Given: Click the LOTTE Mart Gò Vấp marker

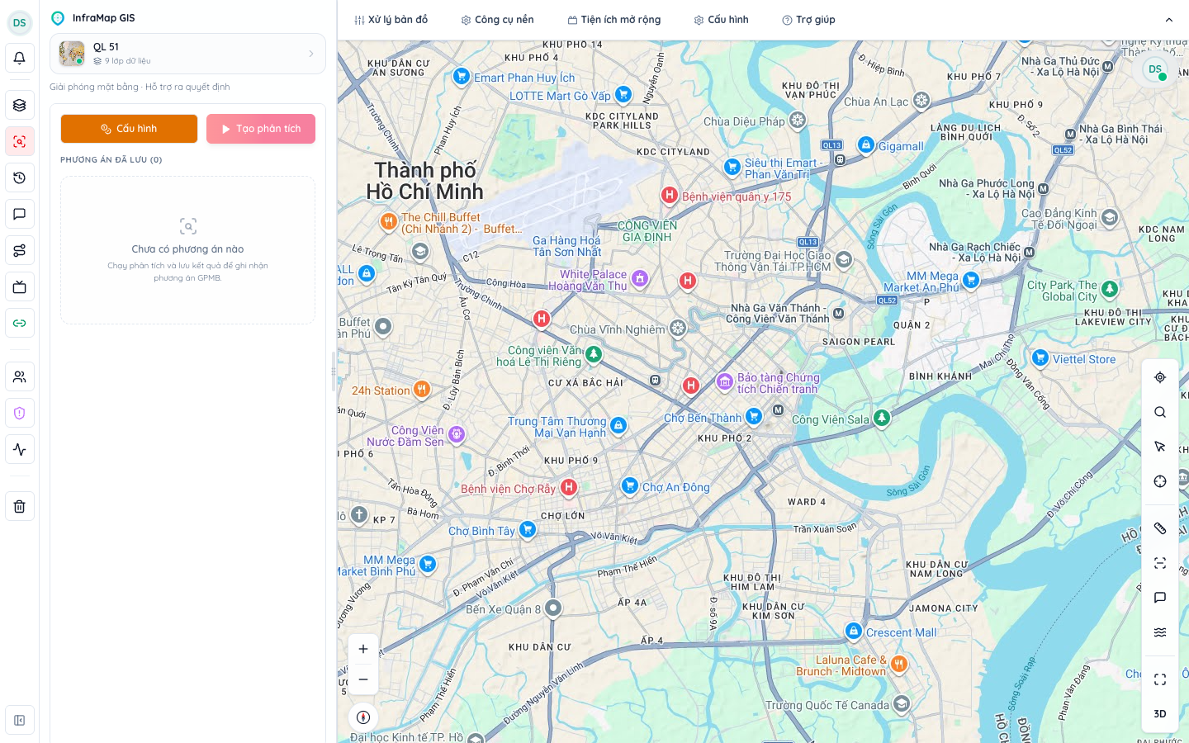Looking at the screenshot, I should 623,95.
